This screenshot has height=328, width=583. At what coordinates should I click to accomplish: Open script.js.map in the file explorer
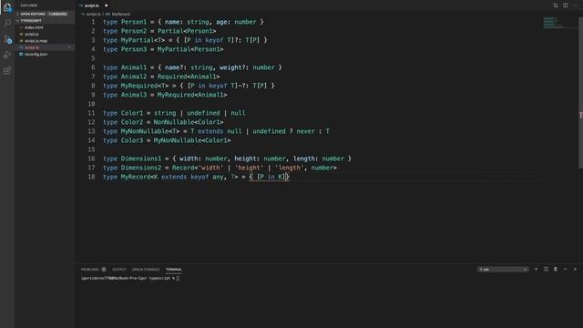tap(36, 41)
